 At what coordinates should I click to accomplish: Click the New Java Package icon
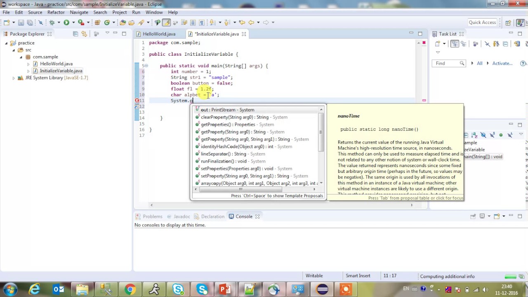point(97,22)
